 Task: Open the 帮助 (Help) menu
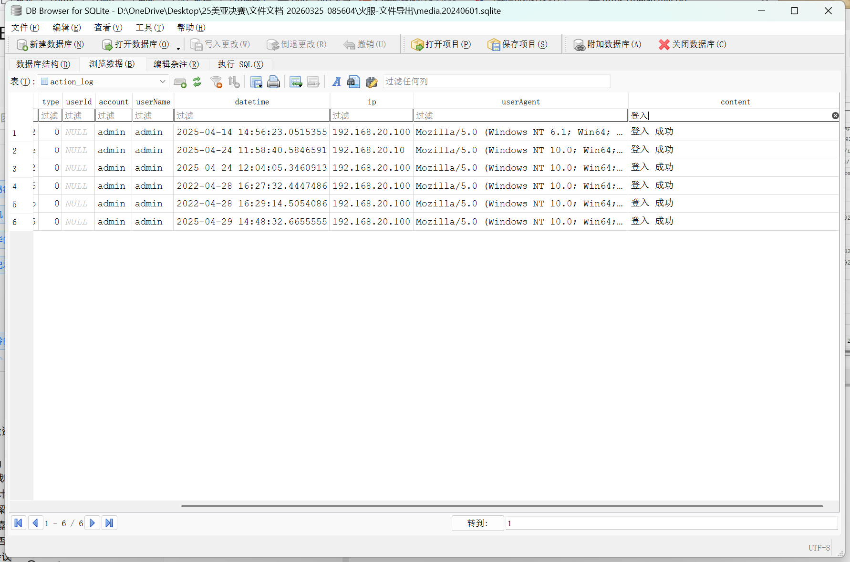(x=191, y=28)
